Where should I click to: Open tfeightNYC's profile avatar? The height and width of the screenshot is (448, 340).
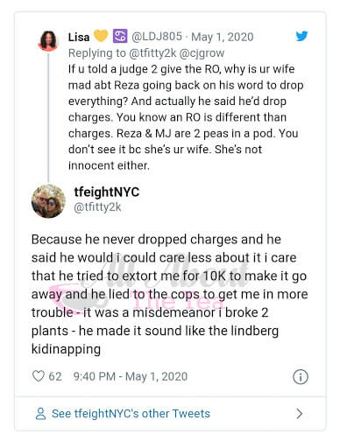click(48, 201)
